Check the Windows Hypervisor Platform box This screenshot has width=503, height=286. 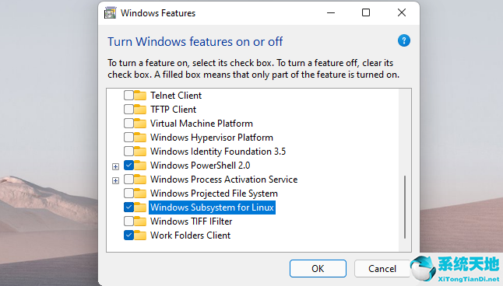pyautogui.click(x=128, y=137)
